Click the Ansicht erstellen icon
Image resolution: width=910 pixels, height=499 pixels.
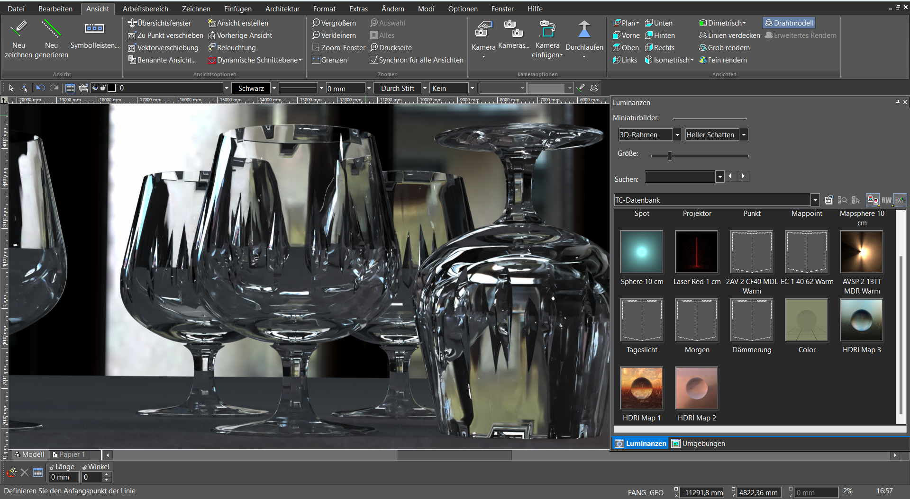click(212, 23)
